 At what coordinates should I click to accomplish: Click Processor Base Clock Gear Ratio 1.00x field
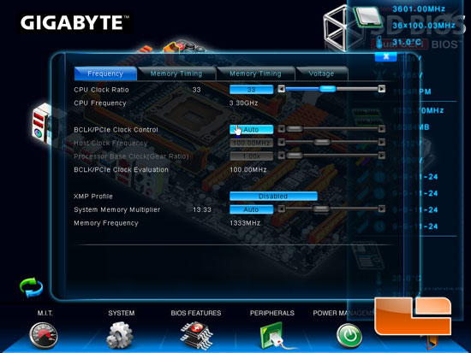point(252,156)
